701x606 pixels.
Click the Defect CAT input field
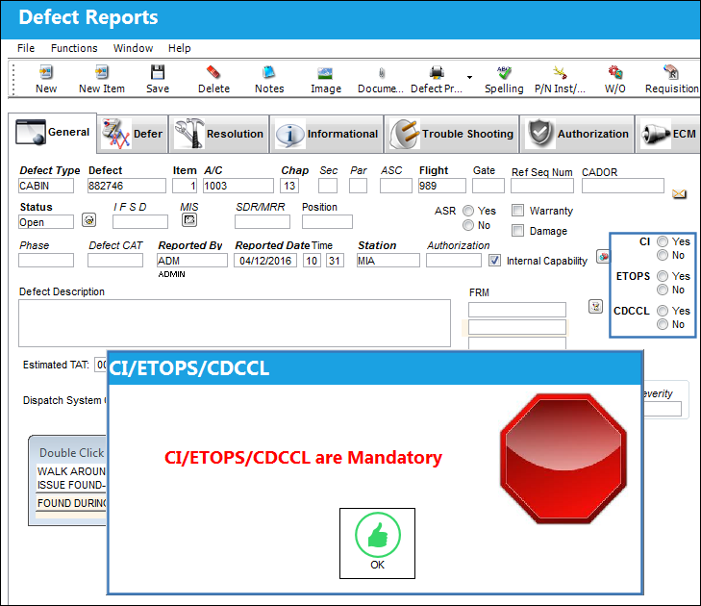[x=115, y=261]
